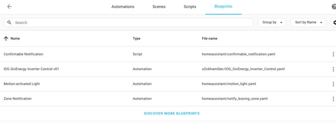The image size is (336, 138).
Task: Select the Blueprints tab
Action: pyautogui.click(x=223, y=7)
